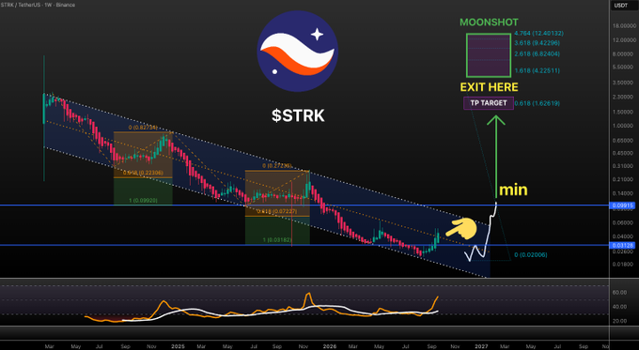The width and height of the screenshot is (639, 350).
Task: Click 1.00000 on the price axis
Action: (x=624, y=126)
